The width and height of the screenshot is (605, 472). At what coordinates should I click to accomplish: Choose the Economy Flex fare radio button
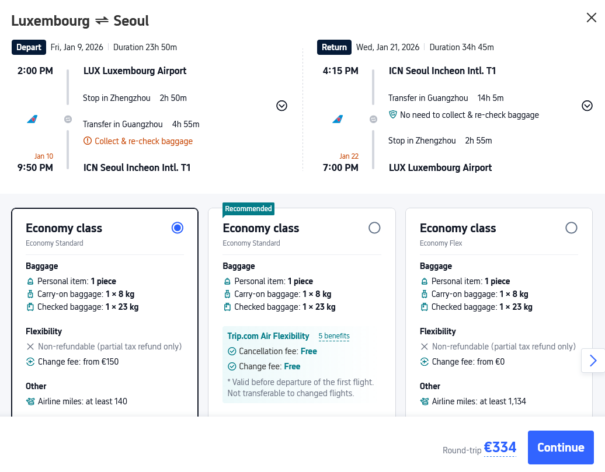(x=571, y=228)
